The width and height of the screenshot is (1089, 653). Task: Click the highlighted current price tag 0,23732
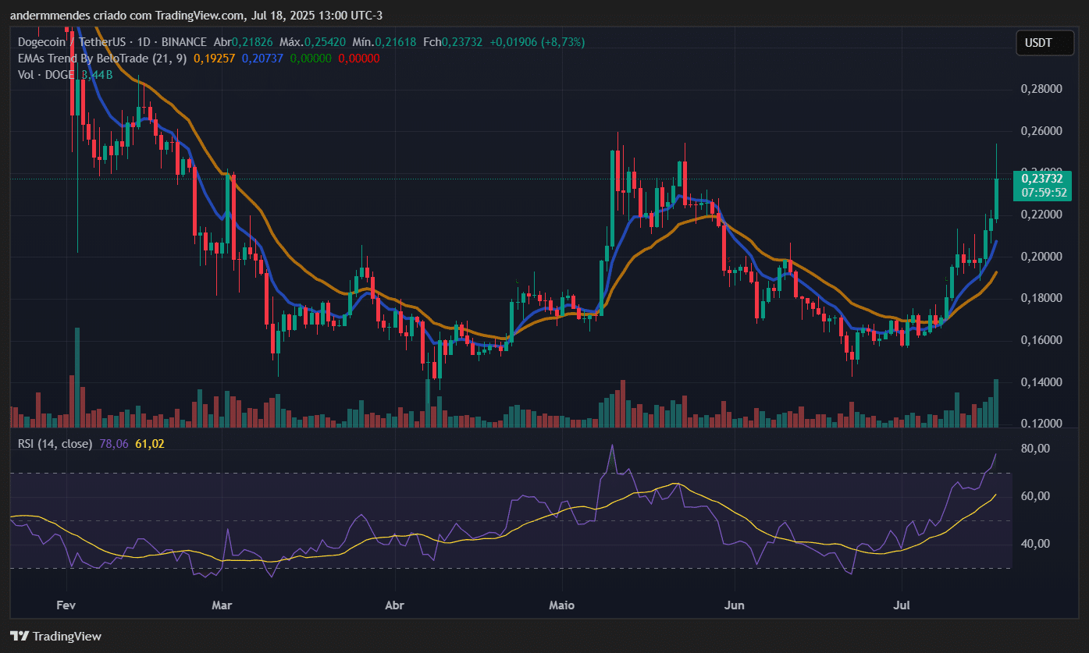coord(1041,179)
